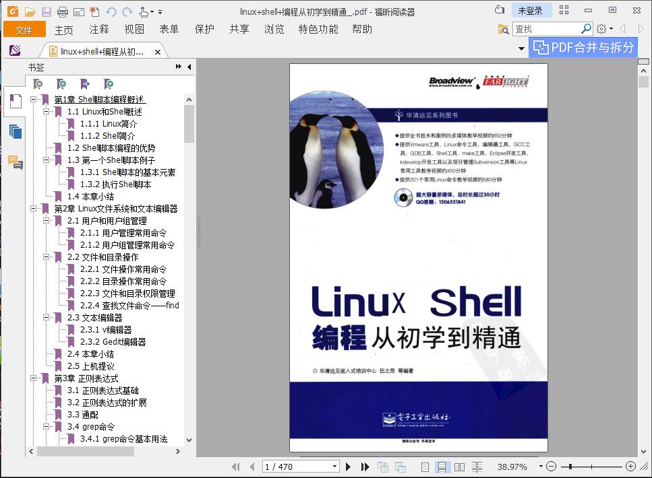Click the add new bookmark icon
652x478 pixels.
click(x=61, y=84)
